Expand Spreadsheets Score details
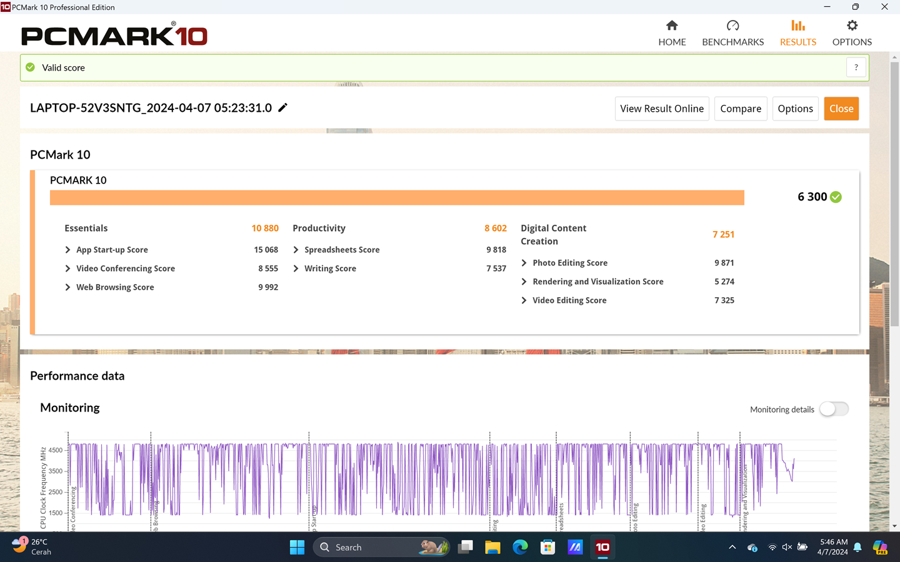Viewport: 900px width, 562px height. 296,250
